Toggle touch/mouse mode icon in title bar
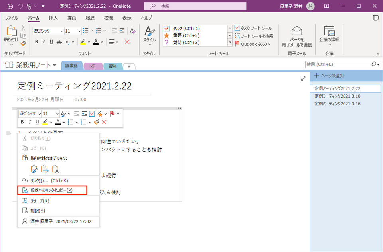383x252 pixels. pyautogui.click(x=29, y=6)
